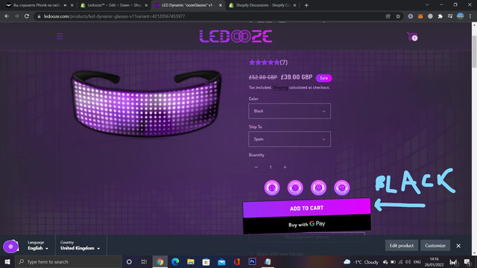Click the quantity value field
The image size is (477, 268).
pos(271,167)
